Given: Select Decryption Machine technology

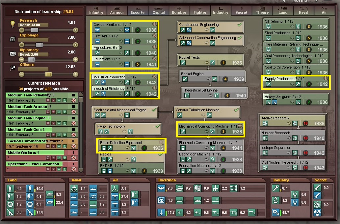Looking at the screenshot, I should (210, 157).
